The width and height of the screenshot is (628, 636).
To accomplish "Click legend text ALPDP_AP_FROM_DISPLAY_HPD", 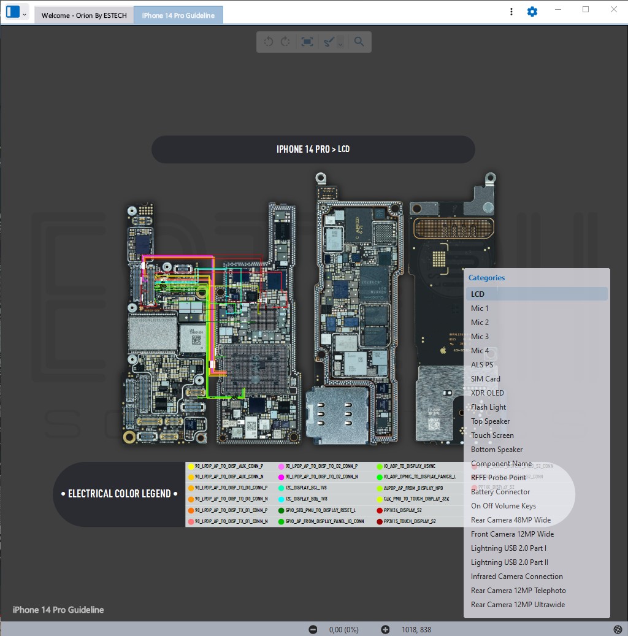I will (413, 488).
